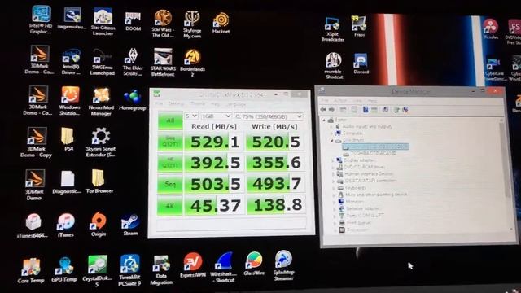Select the Audio inputs and outputs entry
The height and width of the screenshot is (293, 521).
point(367,126)
